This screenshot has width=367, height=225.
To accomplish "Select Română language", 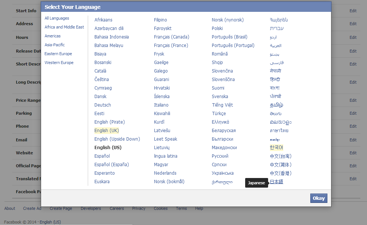I will [220, 54].
